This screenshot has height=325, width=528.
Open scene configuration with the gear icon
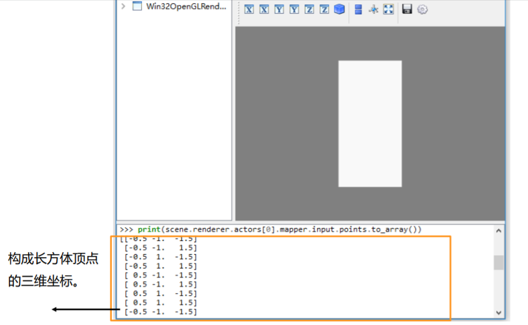click(423, 9)
